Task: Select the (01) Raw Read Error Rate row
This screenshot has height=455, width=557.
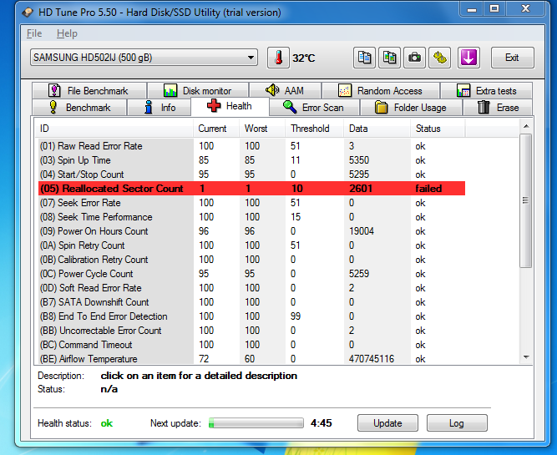Action: (x=251, y=146)
